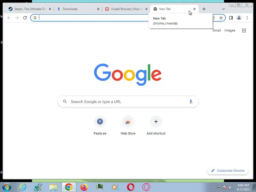Screen dimensions: 256x192
Task: Open the volume speaker tray icon
Action: pyautogui.click(x=231, y=187)
